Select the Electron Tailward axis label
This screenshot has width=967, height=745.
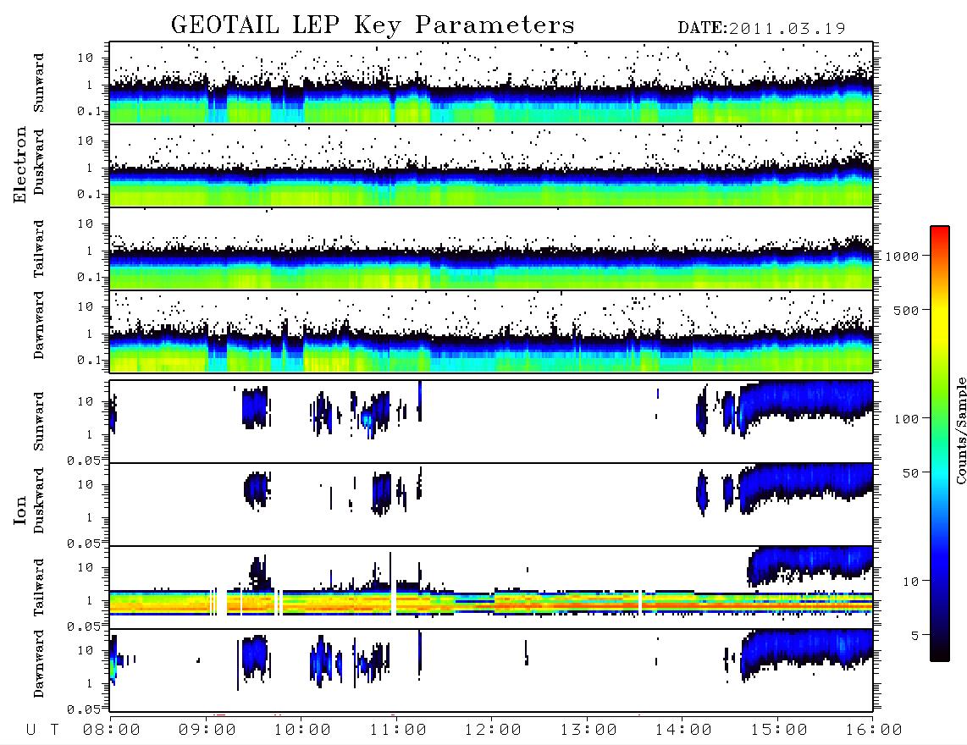39,249
